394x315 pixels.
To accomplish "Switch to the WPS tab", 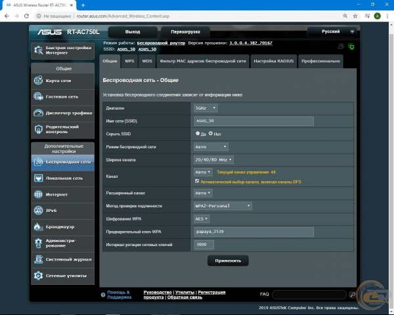I will [130, 60].
